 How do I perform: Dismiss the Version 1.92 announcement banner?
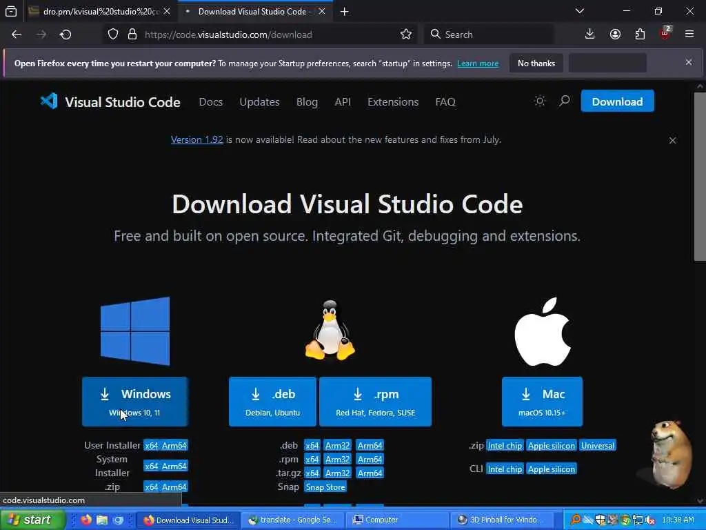tap(672, 141)
